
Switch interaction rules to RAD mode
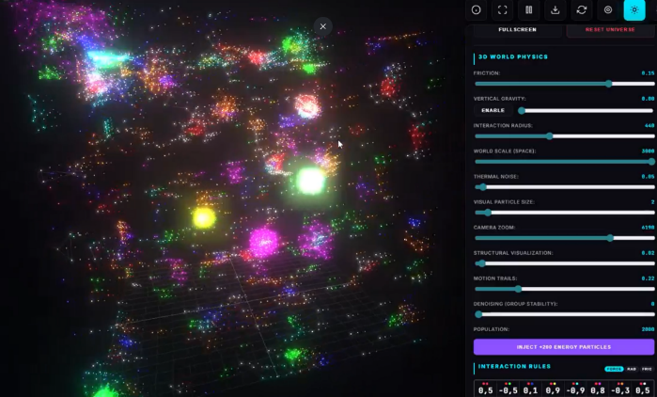632,369
